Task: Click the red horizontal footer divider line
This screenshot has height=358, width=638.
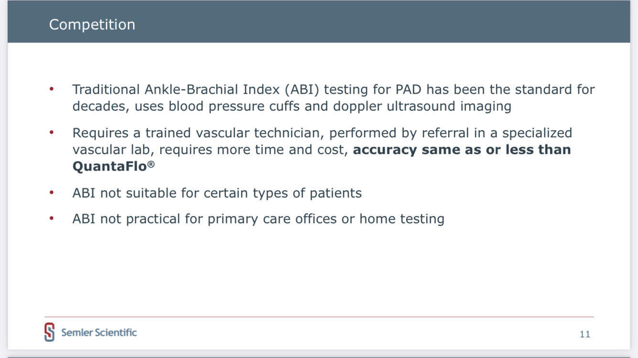Action: [x=319, y=317]
